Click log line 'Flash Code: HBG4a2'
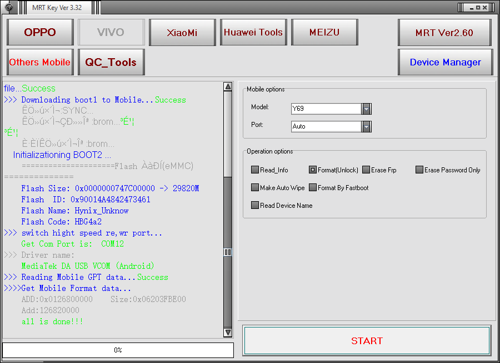This screenshot has width=500, height=363. 62,222
